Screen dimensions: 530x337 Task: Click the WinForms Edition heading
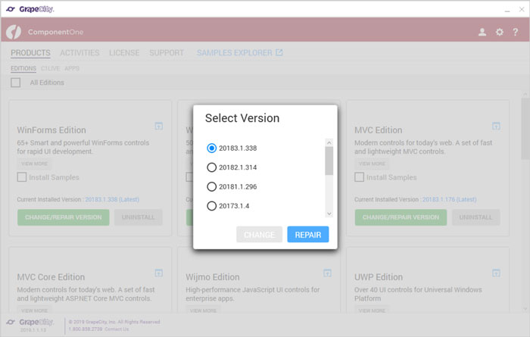coord(51,130)
